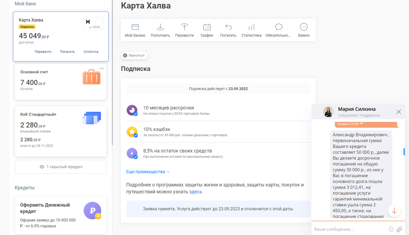Click the orange suitcase on Основной счет
This screenshot has width=409, height=235.
point(92,78)
